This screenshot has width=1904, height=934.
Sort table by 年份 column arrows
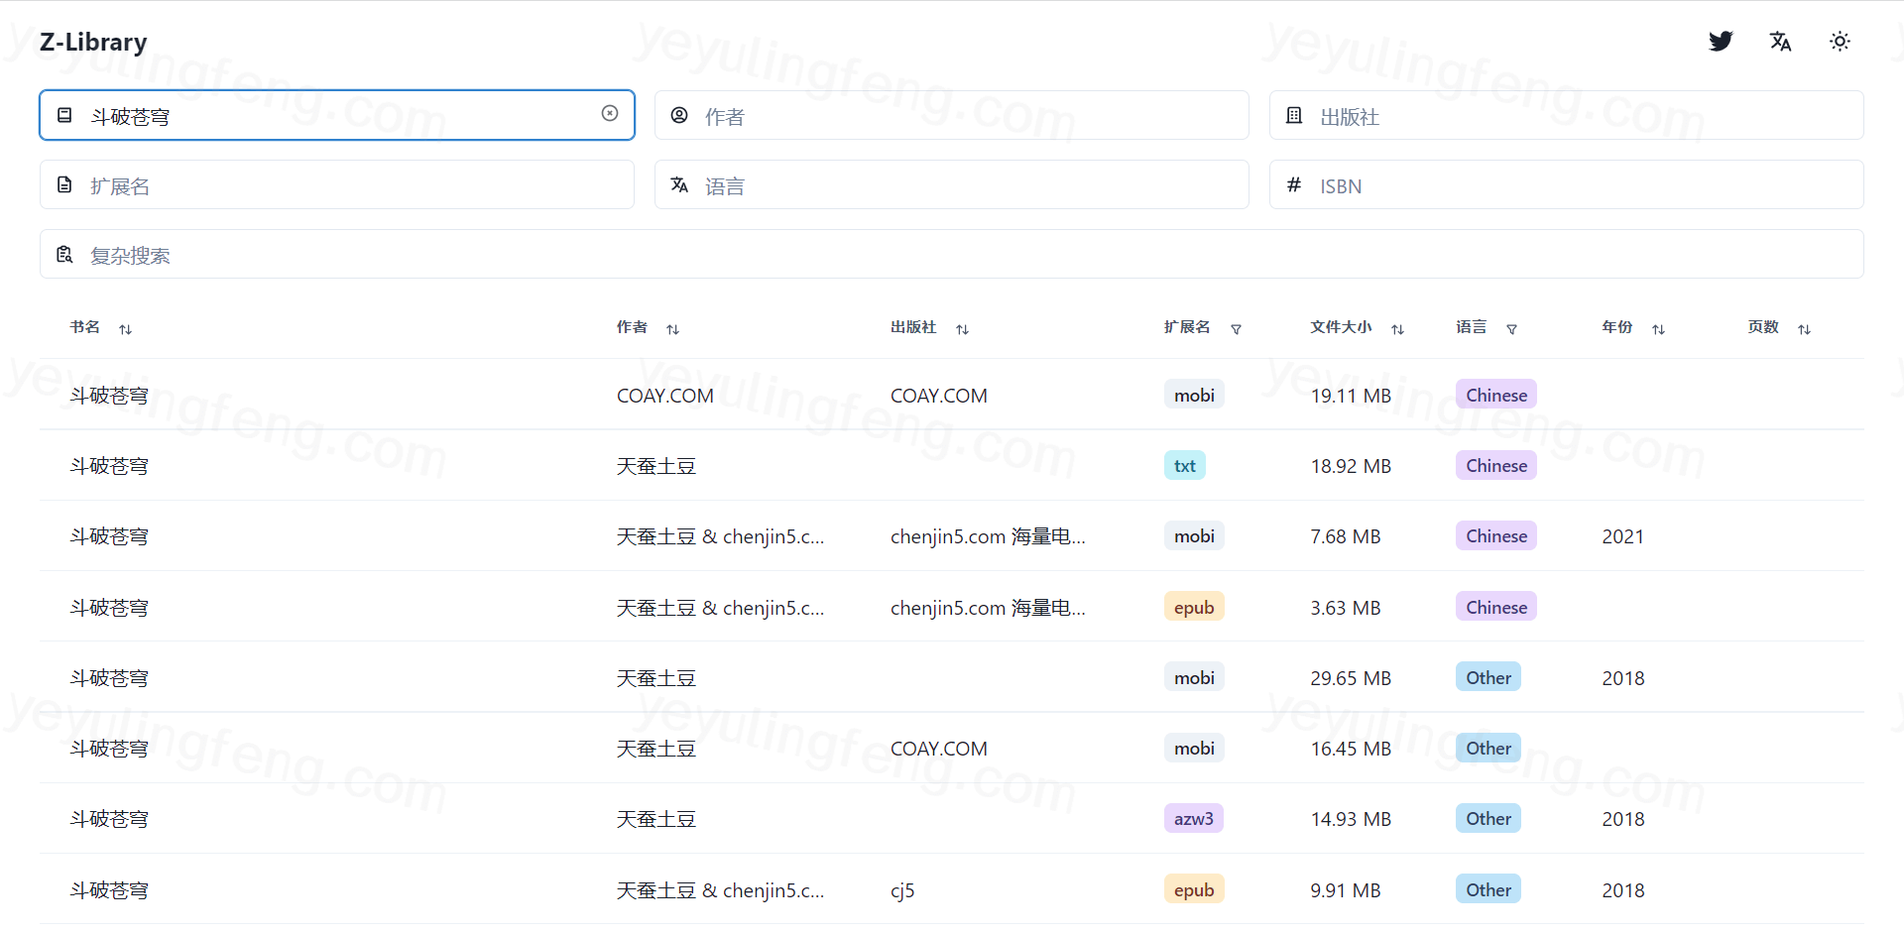1659,329
